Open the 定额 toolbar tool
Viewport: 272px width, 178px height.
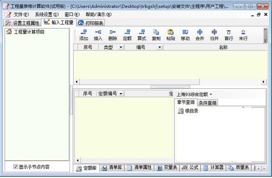pos(127,35)
